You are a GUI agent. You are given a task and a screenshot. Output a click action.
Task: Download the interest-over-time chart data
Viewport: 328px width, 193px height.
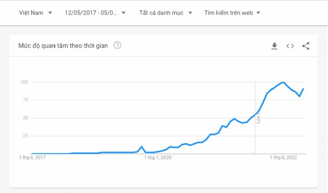click(274, 46)
